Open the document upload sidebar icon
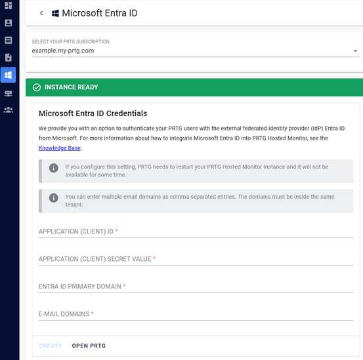Screen dimensions: 363x360 9,57
